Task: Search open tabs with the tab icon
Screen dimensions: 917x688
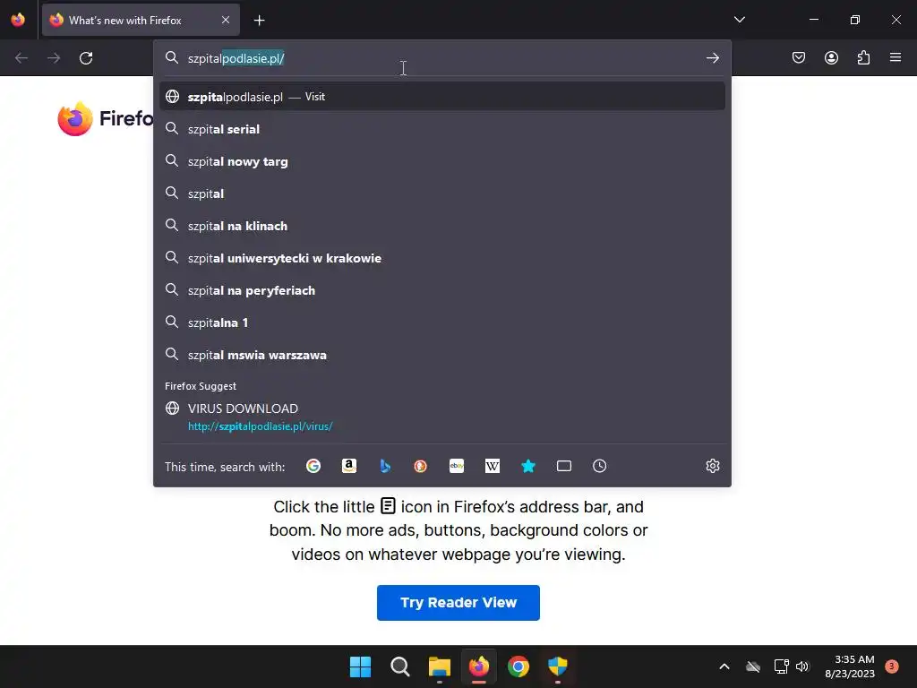Action: [564, 466]
